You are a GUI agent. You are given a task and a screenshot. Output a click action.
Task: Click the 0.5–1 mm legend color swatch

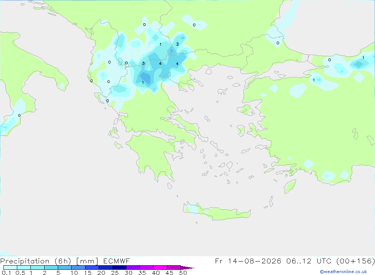24,267
